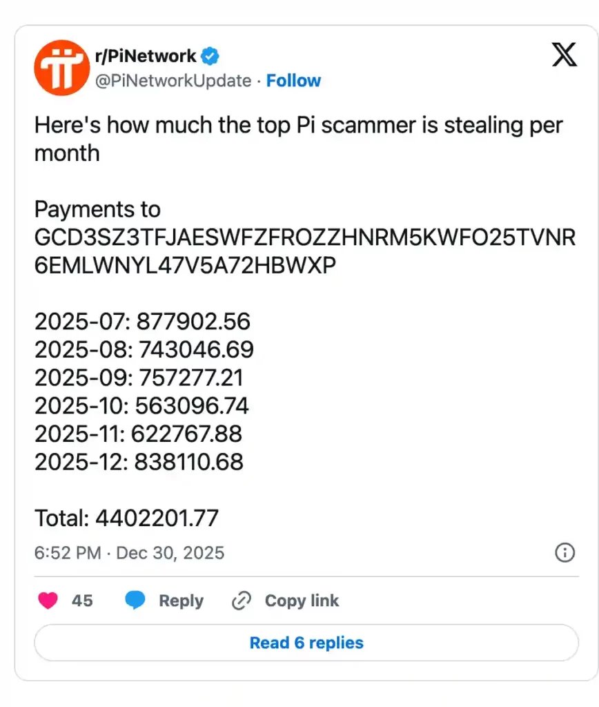This screenshot has height=707, width=599.
Task: Click the Reply text label
Action: 181,601
